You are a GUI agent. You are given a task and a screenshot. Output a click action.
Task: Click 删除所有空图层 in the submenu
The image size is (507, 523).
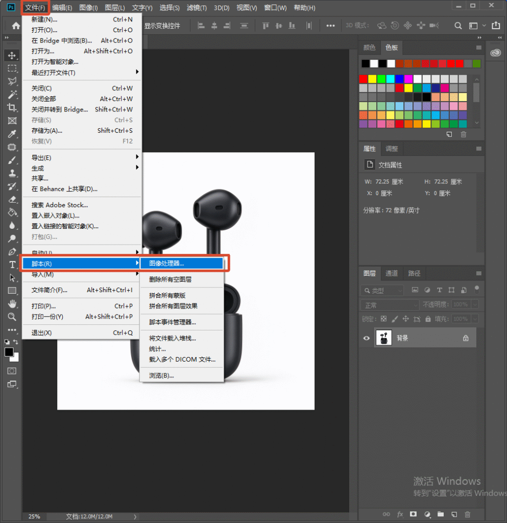(182, 279)
